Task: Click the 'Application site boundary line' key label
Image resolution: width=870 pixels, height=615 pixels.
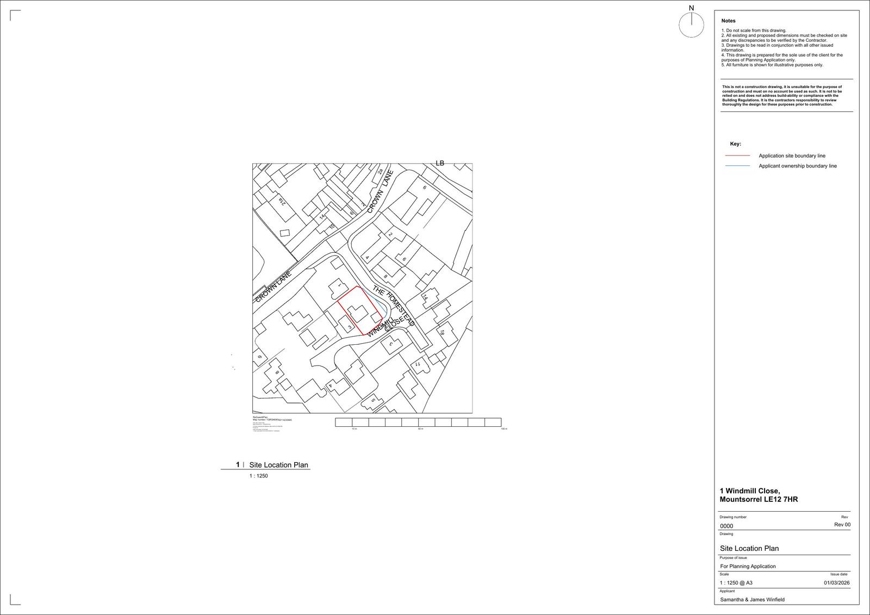Action: (x=792, y=156)
